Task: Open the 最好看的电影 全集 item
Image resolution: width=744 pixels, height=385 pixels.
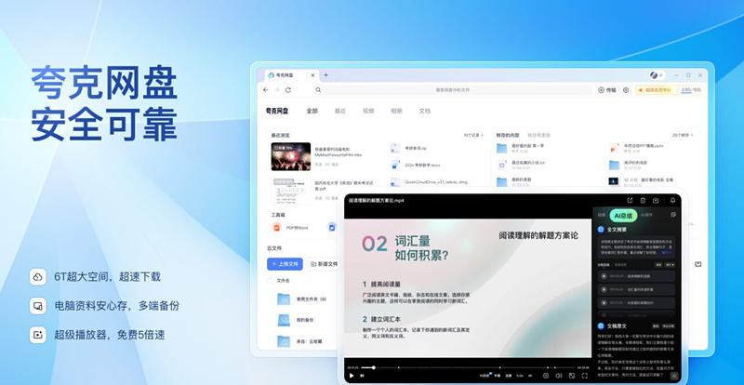Action: point(641,180)
